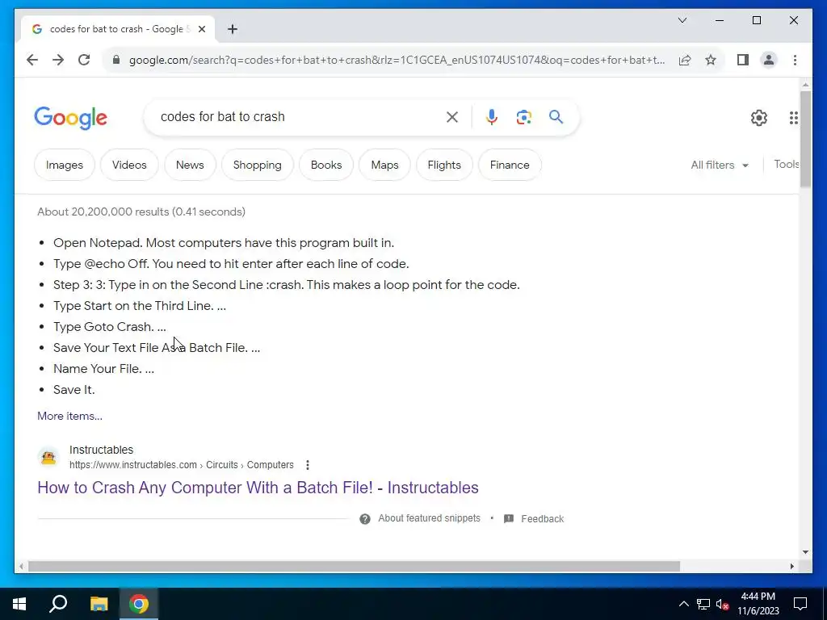Image resolution: width=827 pixels, height=620 pixels.
Task: Filter results by News
Action: pyautogui.click(x=190, y=165)
